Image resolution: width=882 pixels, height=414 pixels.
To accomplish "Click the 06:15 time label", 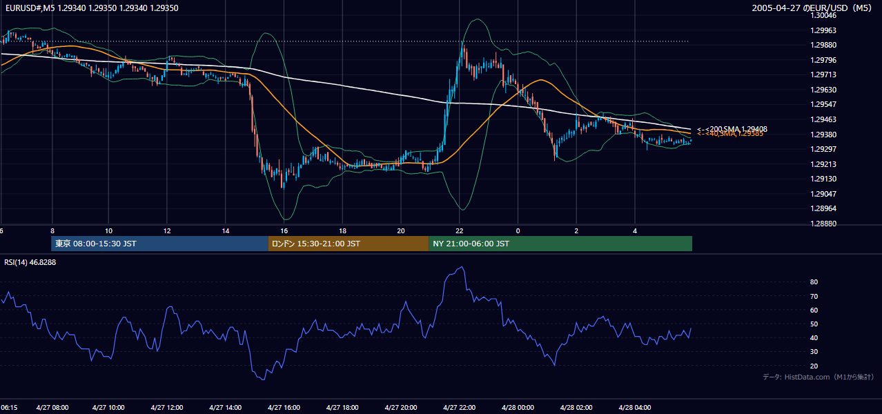I will pos(9,408).
